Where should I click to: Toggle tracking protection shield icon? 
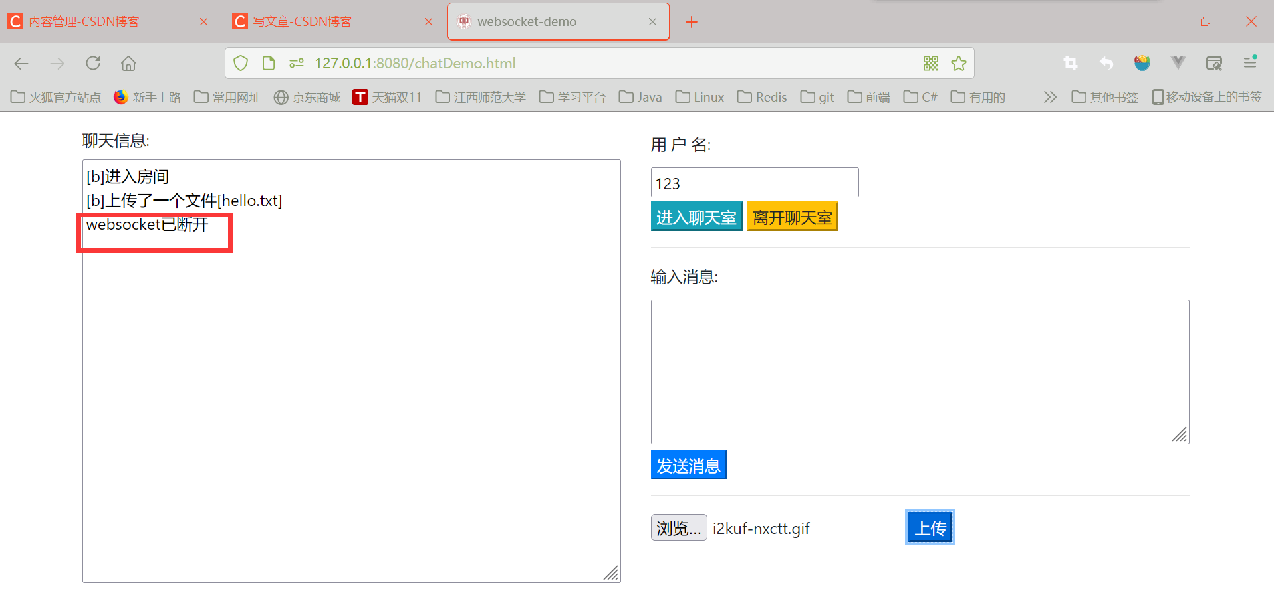(240, 63)
